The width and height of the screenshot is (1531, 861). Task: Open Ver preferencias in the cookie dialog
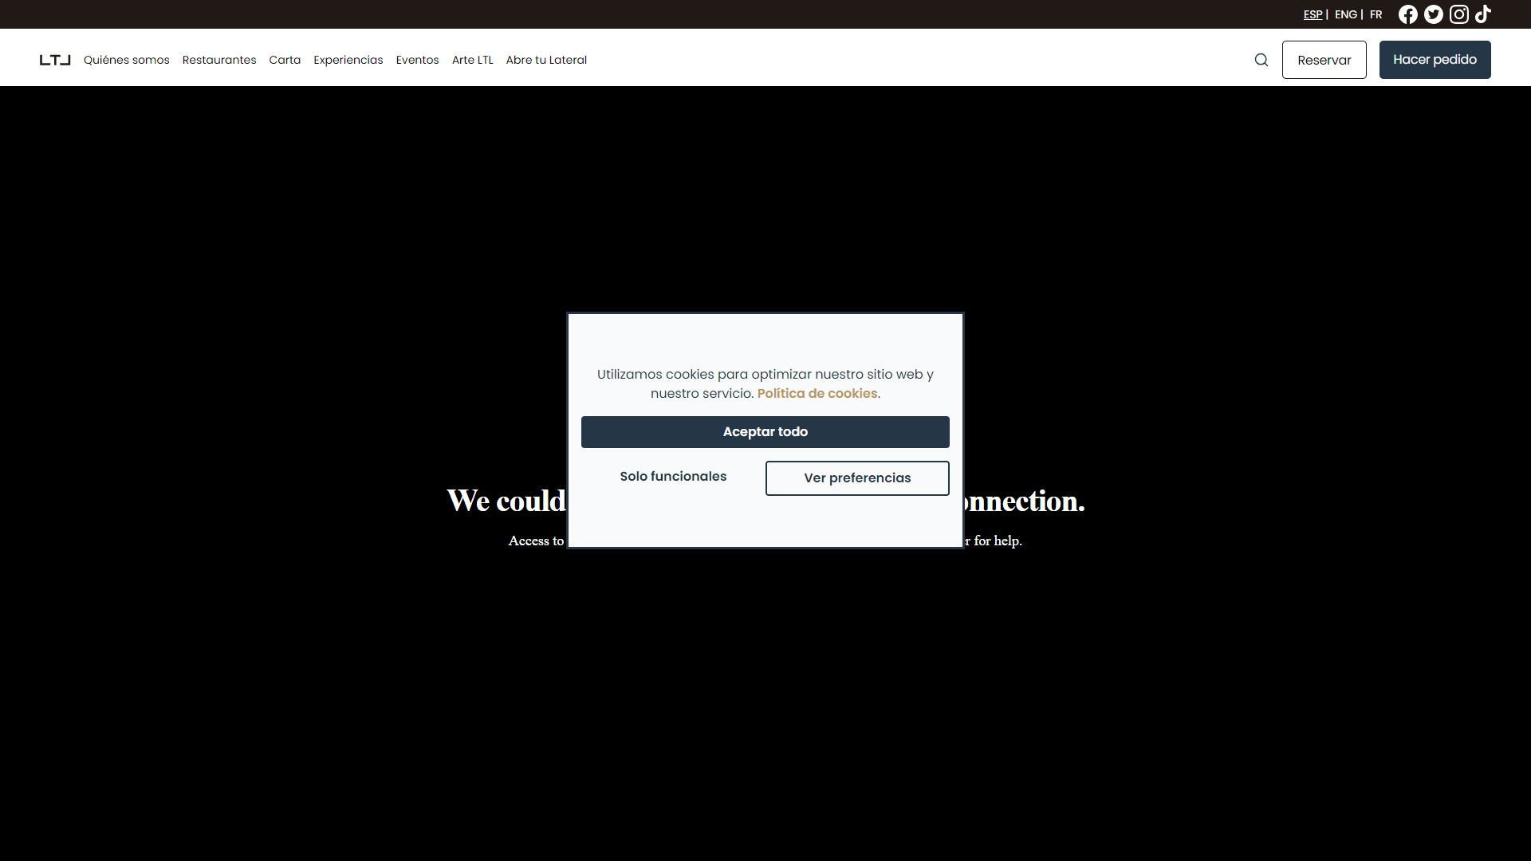[x=856, y=478]
